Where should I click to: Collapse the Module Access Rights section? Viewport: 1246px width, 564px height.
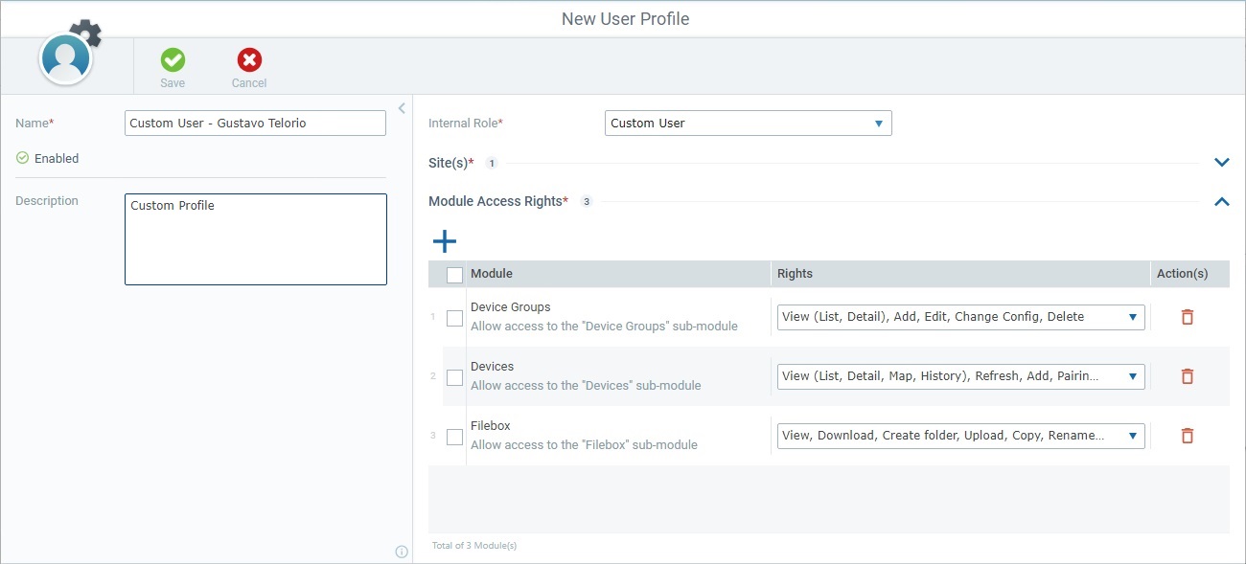[1221, 202]
